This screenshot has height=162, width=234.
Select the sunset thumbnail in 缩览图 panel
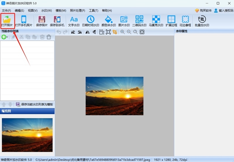click(27, 135)
